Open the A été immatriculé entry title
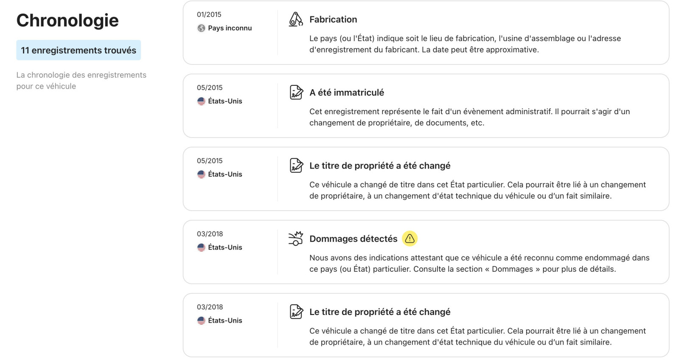Viewport: 679px width, 360px height. 347,93
